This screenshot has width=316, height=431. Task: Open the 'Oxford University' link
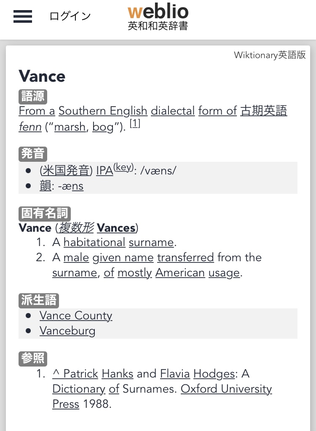tap(226, 389)
